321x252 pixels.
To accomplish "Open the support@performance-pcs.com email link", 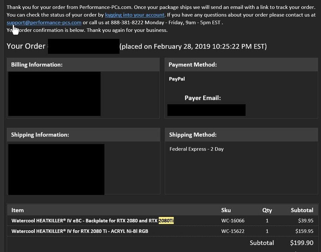I will tap(44, 22).
